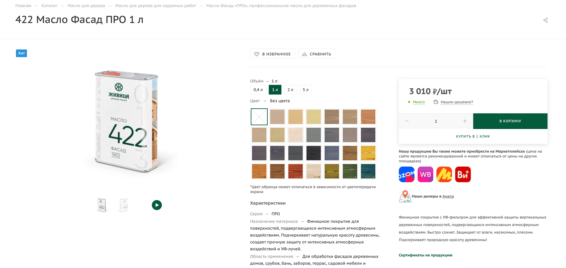Open the Wildberries WB marketplace icon
Image resolution: width=566 pixels, height=268 pixels.
click(425, 174)
